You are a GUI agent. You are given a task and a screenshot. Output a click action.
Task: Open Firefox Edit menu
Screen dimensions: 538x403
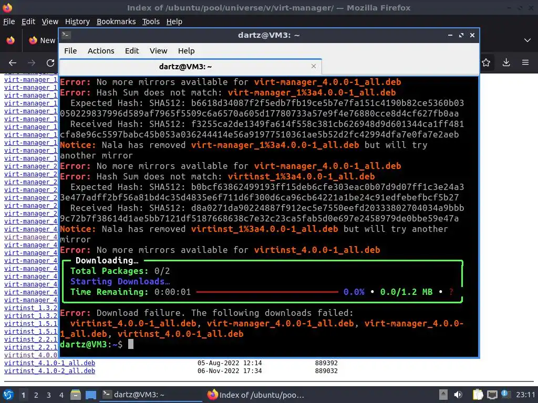coord(28,22)
